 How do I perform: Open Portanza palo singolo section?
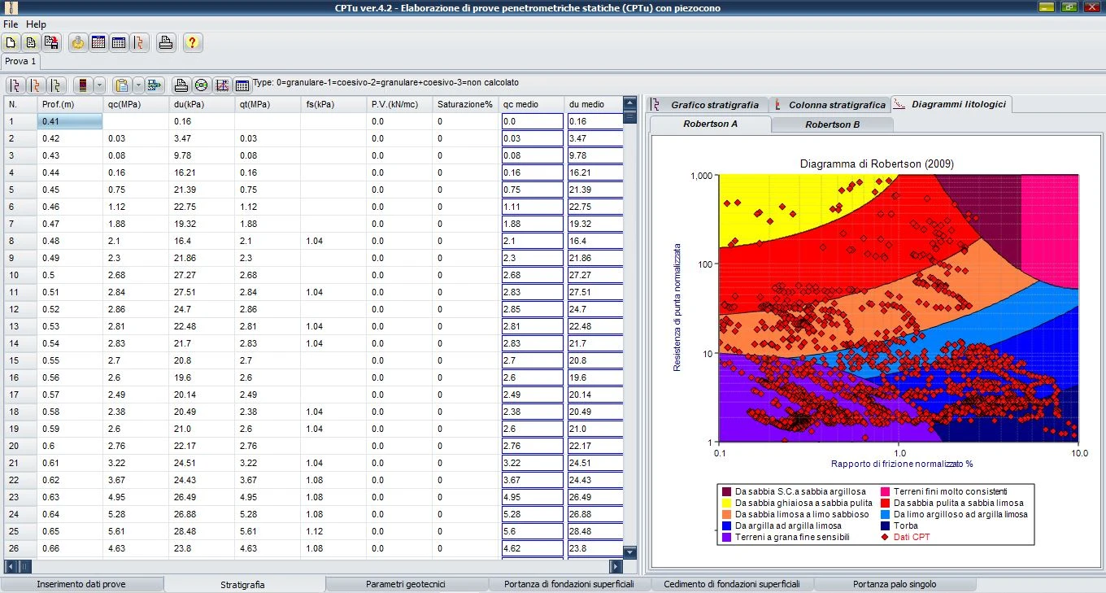tap(895, 584)
